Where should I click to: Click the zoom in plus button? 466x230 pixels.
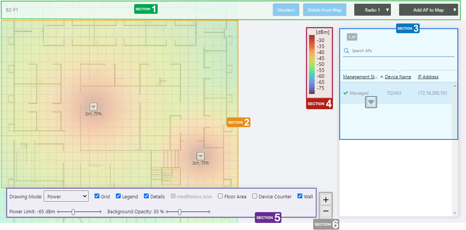pos(325,200)
